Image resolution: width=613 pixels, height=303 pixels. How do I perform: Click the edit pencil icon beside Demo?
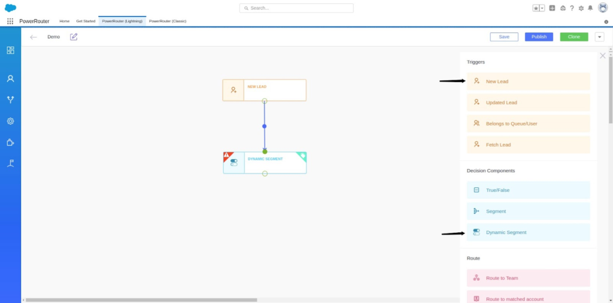[x=74, y=37]
